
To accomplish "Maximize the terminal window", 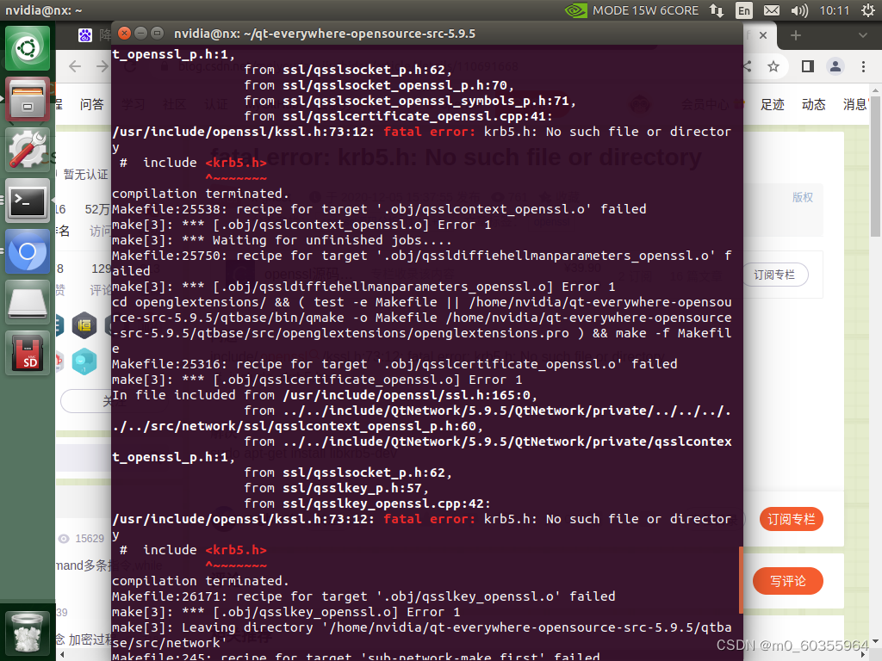I will 158,34.
